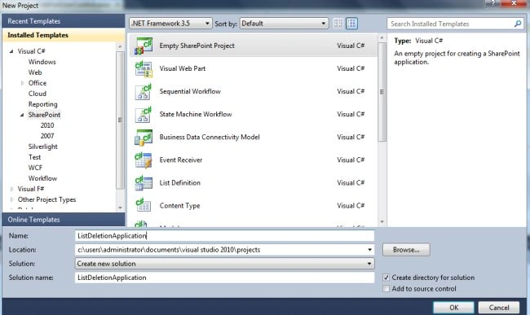Select the Cloud template category
The image size is (530, 315).
click(x=38, y=94)
